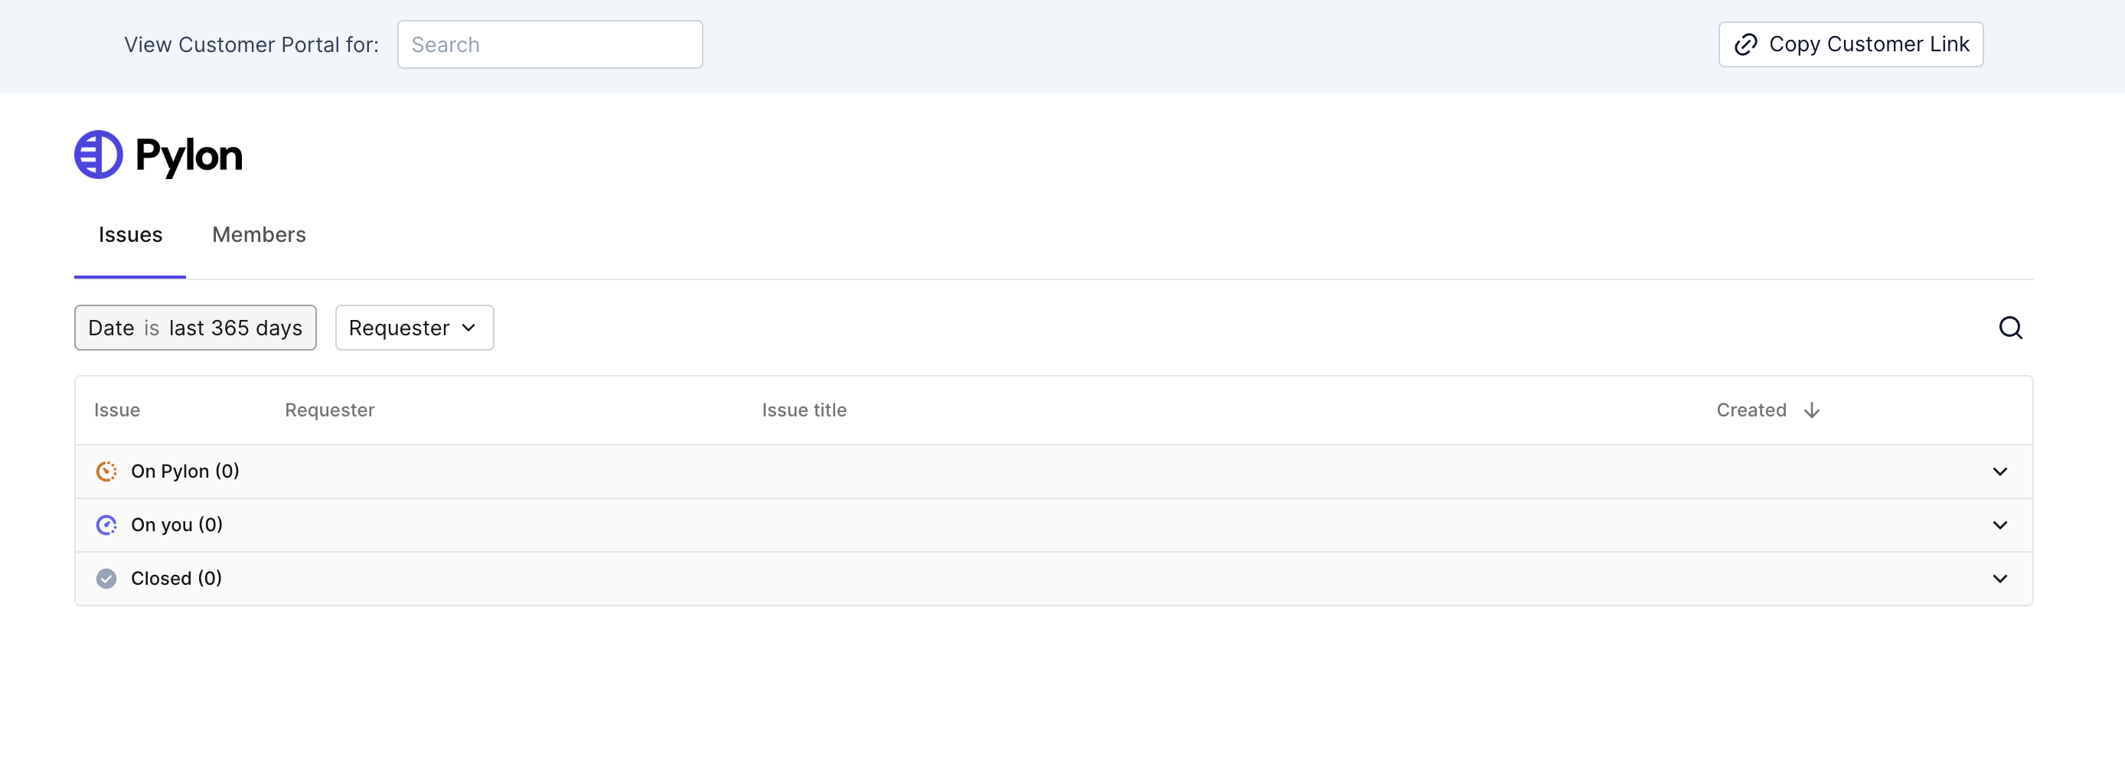Viewport: 2125px width, 767px height.
Task: Expand the On you group chevron
Action: click(1999, 524)
